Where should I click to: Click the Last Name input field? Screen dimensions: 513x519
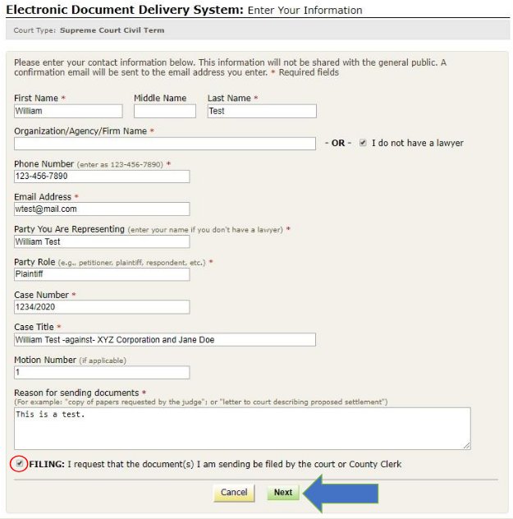(261, 111)
